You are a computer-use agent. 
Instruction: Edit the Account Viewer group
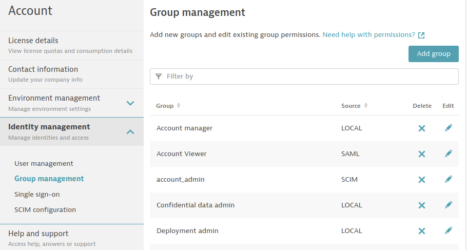pos(448,153)
